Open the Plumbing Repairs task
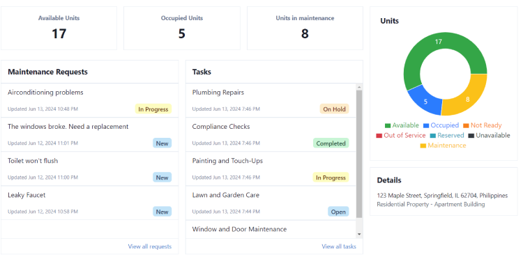Viewport: 523px width, 268px height. (271, 100)
